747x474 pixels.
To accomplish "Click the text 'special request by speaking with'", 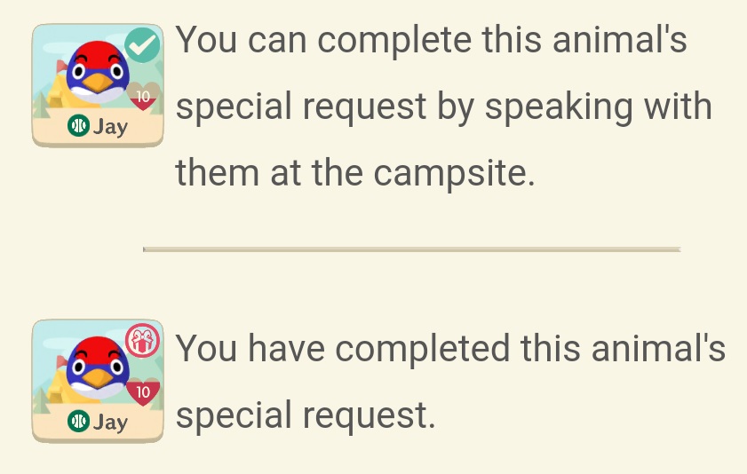I will coord(444,107).
